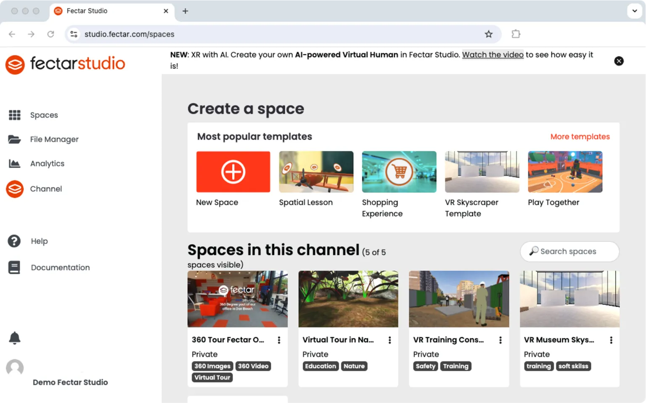Create a New Space with red tile
The height and width of the screenshot is (403, 646).
233,172
